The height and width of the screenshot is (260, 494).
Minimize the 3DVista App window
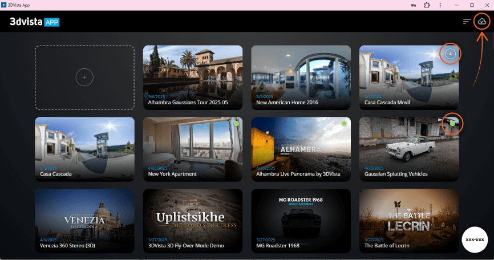point(456,5)
